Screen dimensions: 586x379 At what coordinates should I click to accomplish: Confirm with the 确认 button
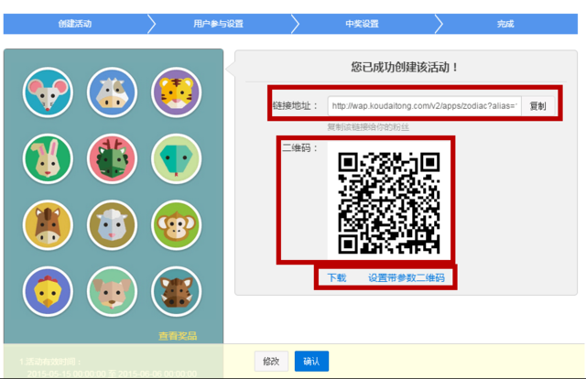point(311,361)
